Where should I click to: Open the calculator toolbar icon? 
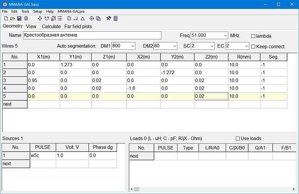pos(115,18)
